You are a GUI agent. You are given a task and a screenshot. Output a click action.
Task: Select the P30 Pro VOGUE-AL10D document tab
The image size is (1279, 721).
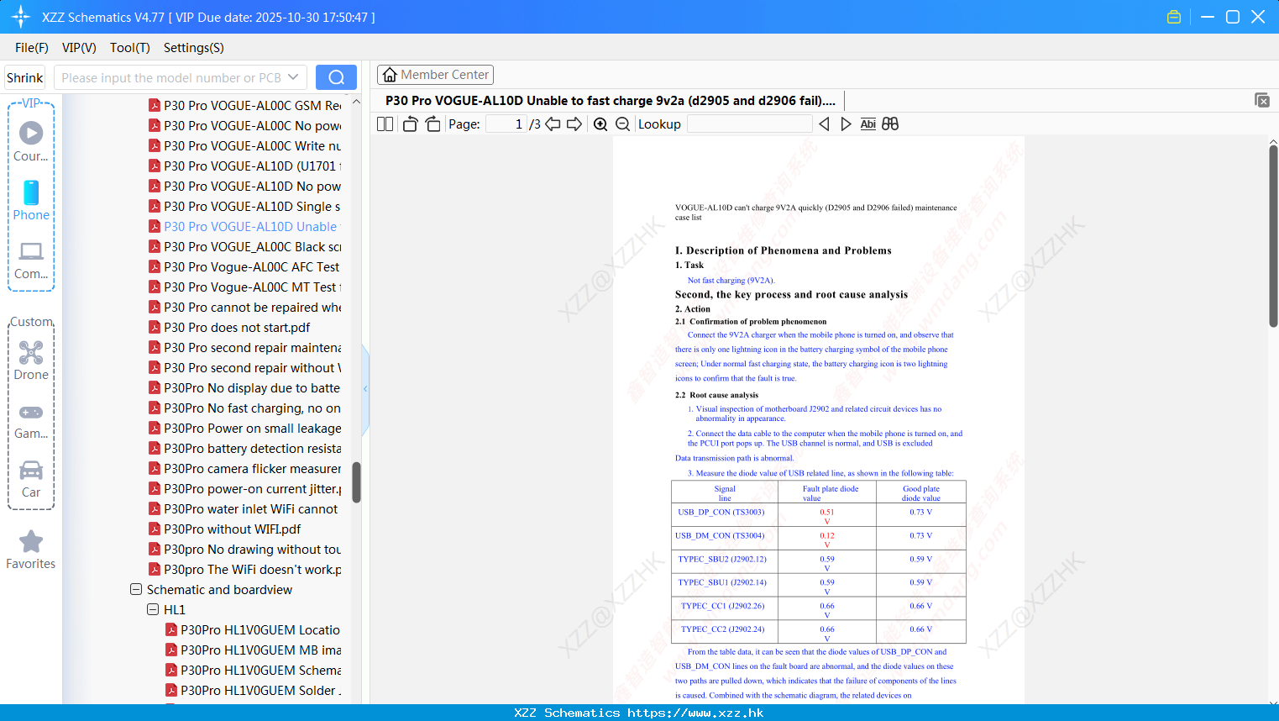610,101
